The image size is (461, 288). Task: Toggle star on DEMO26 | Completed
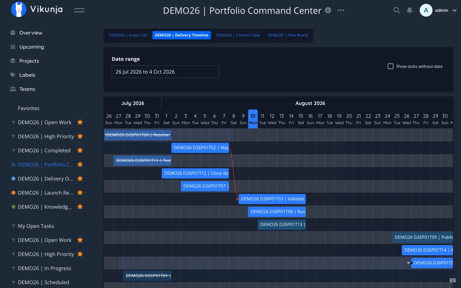tap(80, 150)
